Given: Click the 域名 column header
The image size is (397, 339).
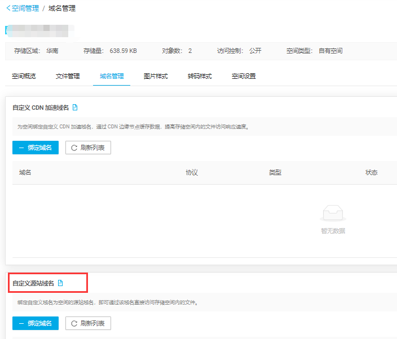Looking at the screenshot, I should (x=25, y=172).
